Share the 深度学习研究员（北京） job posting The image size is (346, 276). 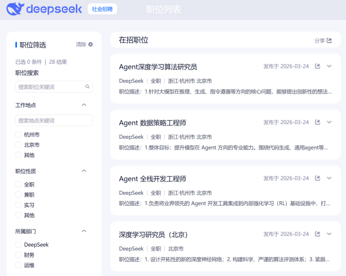pos(317,234)
